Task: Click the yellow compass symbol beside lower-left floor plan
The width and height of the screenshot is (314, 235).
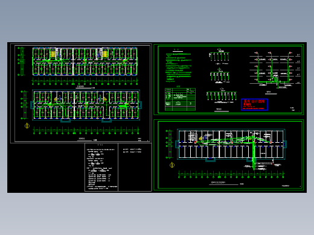Action: click(27, 126)
